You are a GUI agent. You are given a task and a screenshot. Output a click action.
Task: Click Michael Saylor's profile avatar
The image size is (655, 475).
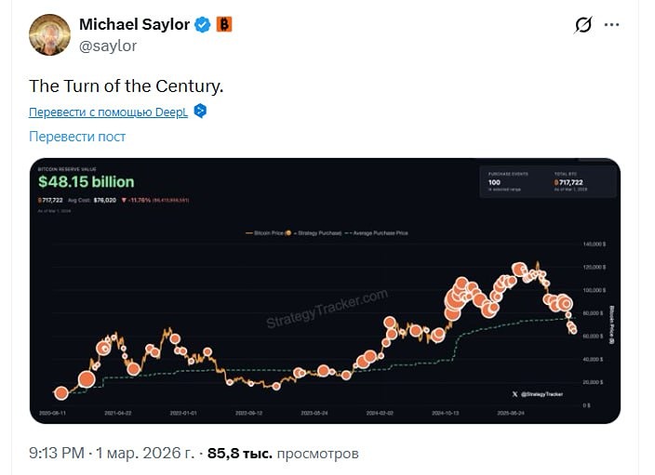(50, 34)
